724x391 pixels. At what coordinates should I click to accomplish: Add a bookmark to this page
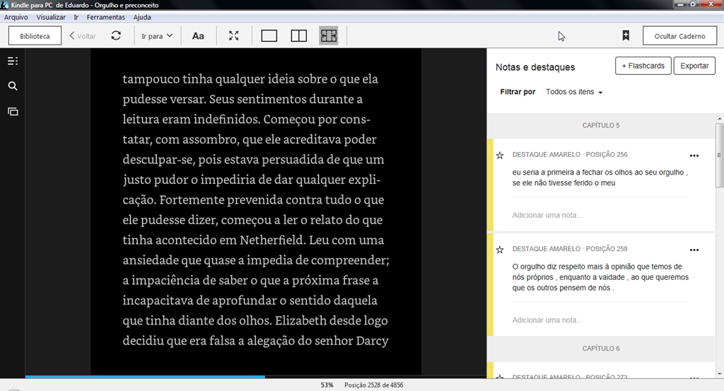tap(626, 35)
